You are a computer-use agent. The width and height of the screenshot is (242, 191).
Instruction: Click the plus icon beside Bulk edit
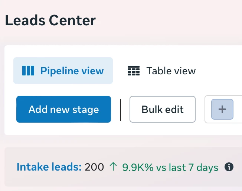[x=222, y=109]
